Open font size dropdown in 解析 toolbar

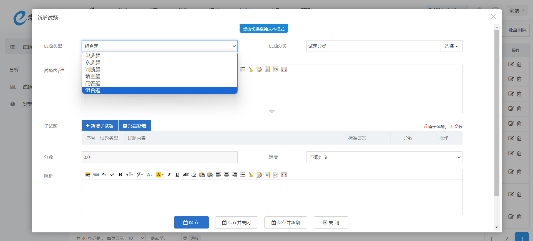point(130,175)
